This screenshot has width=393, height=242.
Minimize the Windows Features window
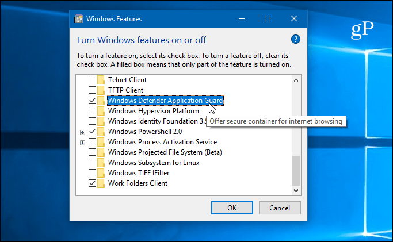tap(242, 19)
